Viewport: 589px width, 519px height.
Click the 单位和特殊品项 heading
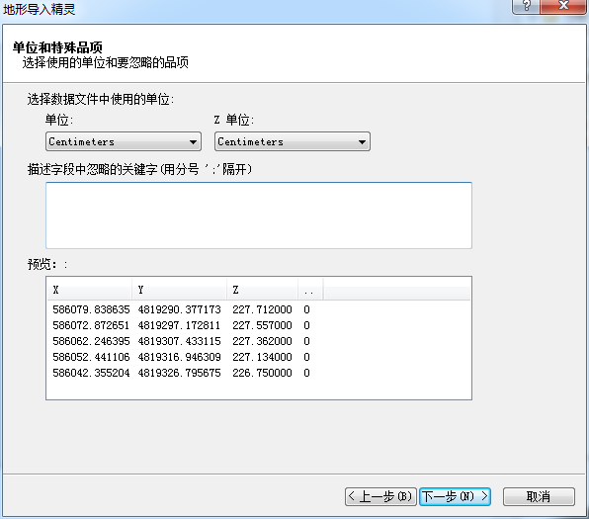coord(57,47)
